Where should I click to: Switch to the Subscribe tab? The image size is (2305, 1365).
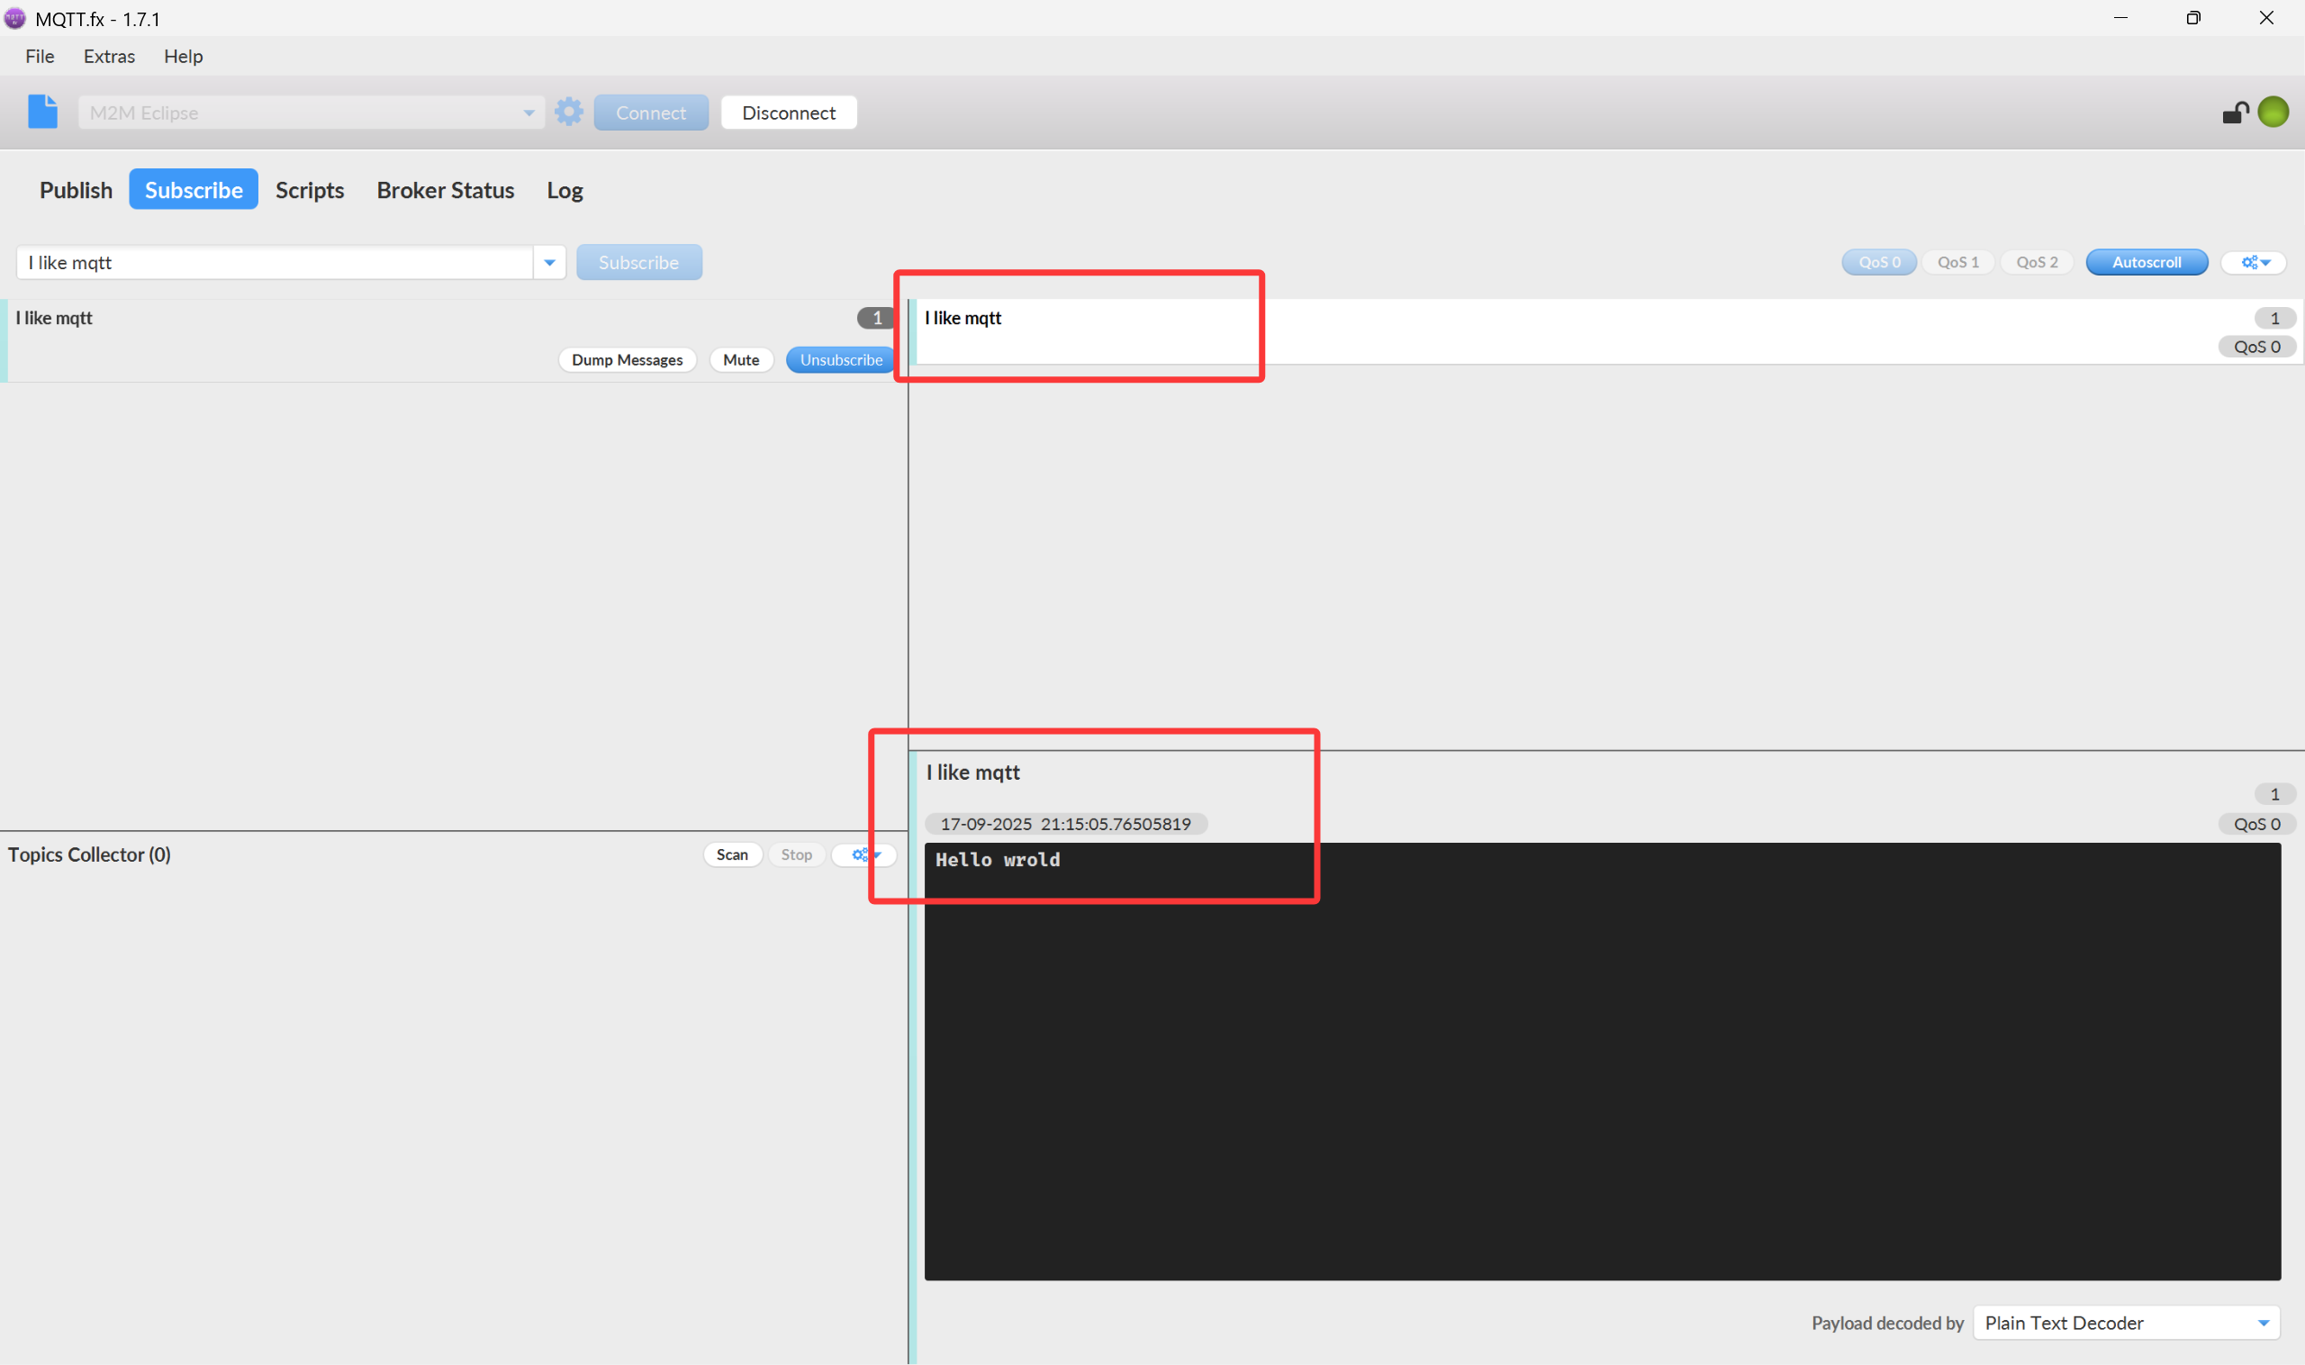[194, 189]
